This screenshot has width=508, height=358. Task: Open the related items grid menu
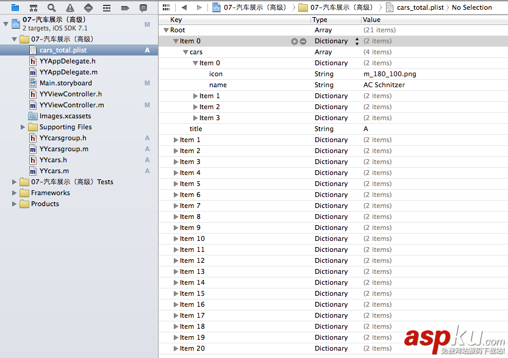point(166,7)
